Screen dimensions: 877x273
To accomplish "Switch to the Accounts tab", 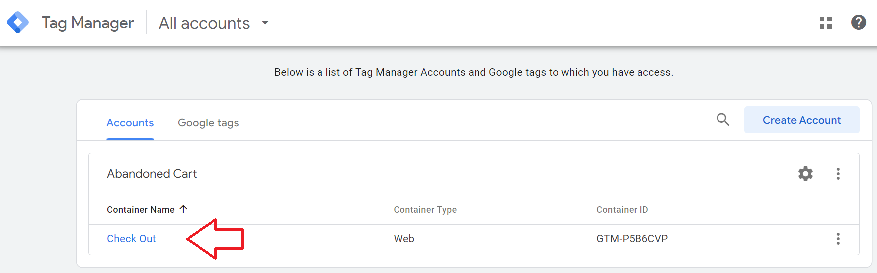I will (x=130, y=123).
